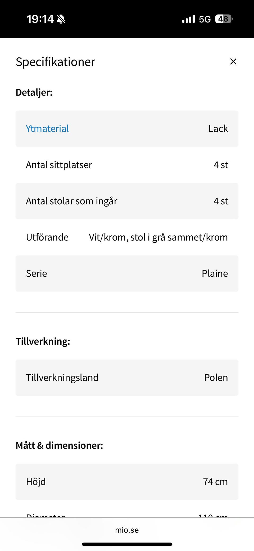Select the Antal sittplatser row

pos(127,165)
